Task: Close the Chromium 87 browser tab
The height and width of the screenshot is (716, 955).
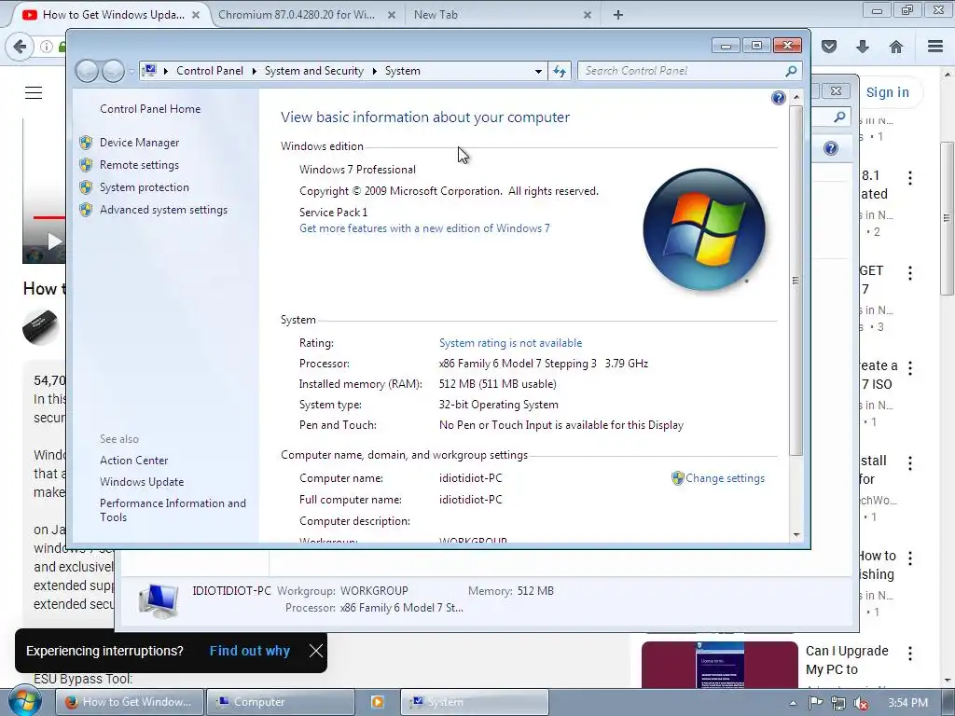Action: coord(392,15)
